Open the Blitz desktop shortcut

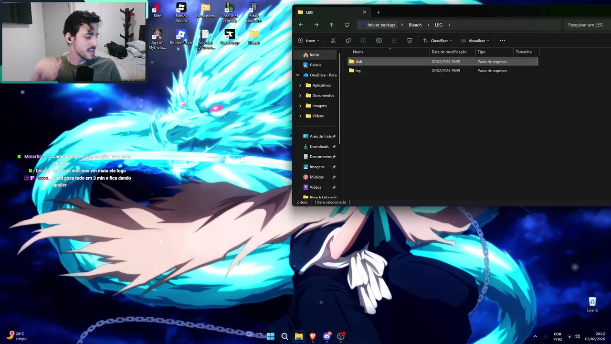tap(157, 10)
